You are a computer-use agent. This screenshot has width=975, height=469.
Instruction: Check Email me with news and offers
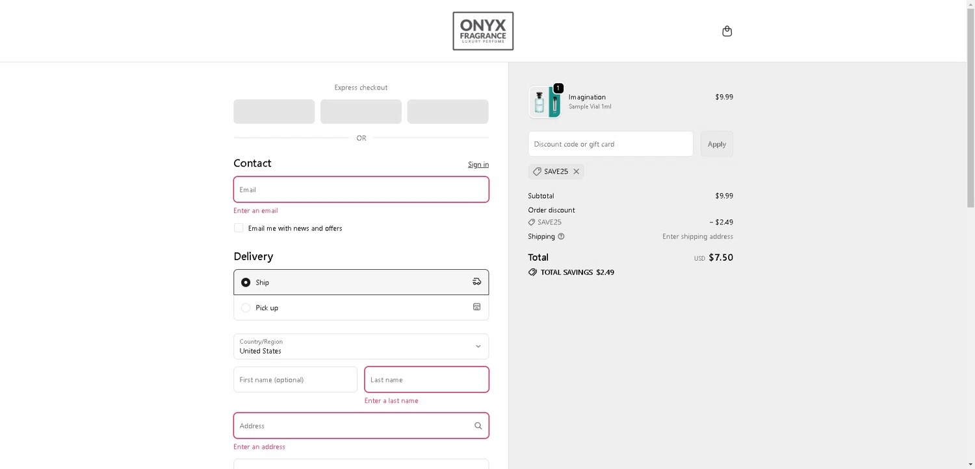point(239,228)
